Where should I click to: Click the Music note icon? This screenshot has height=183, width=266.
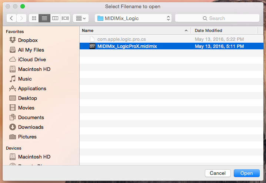coord(13,79)
